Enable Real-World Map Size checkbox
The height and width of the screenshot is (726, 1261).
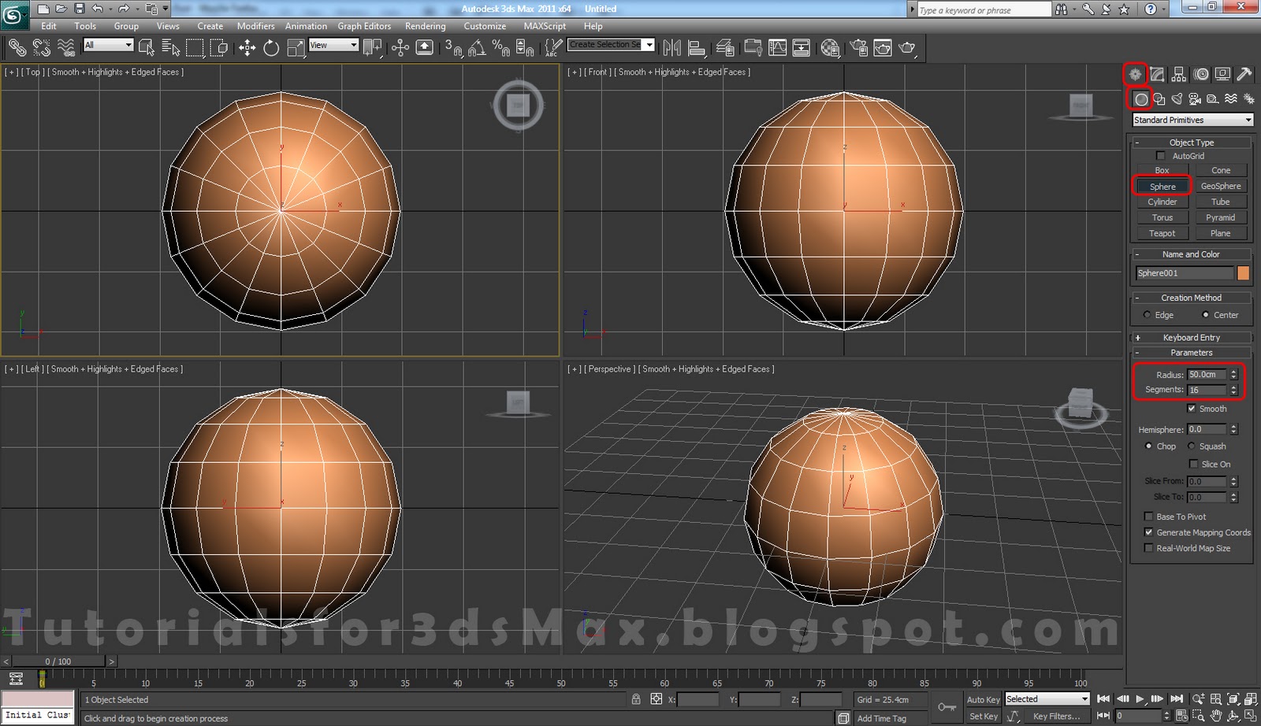1148,548
